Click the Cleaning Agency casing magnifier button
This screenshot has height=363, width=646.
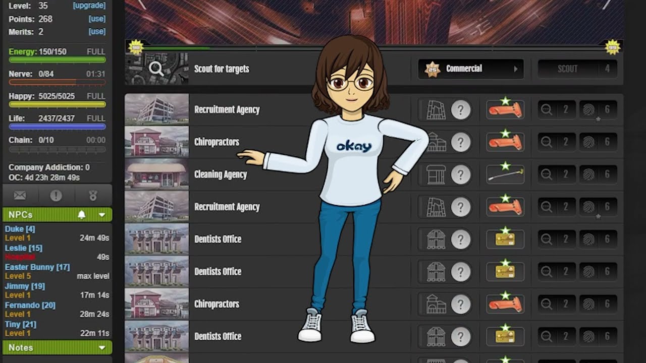point(556,174)
